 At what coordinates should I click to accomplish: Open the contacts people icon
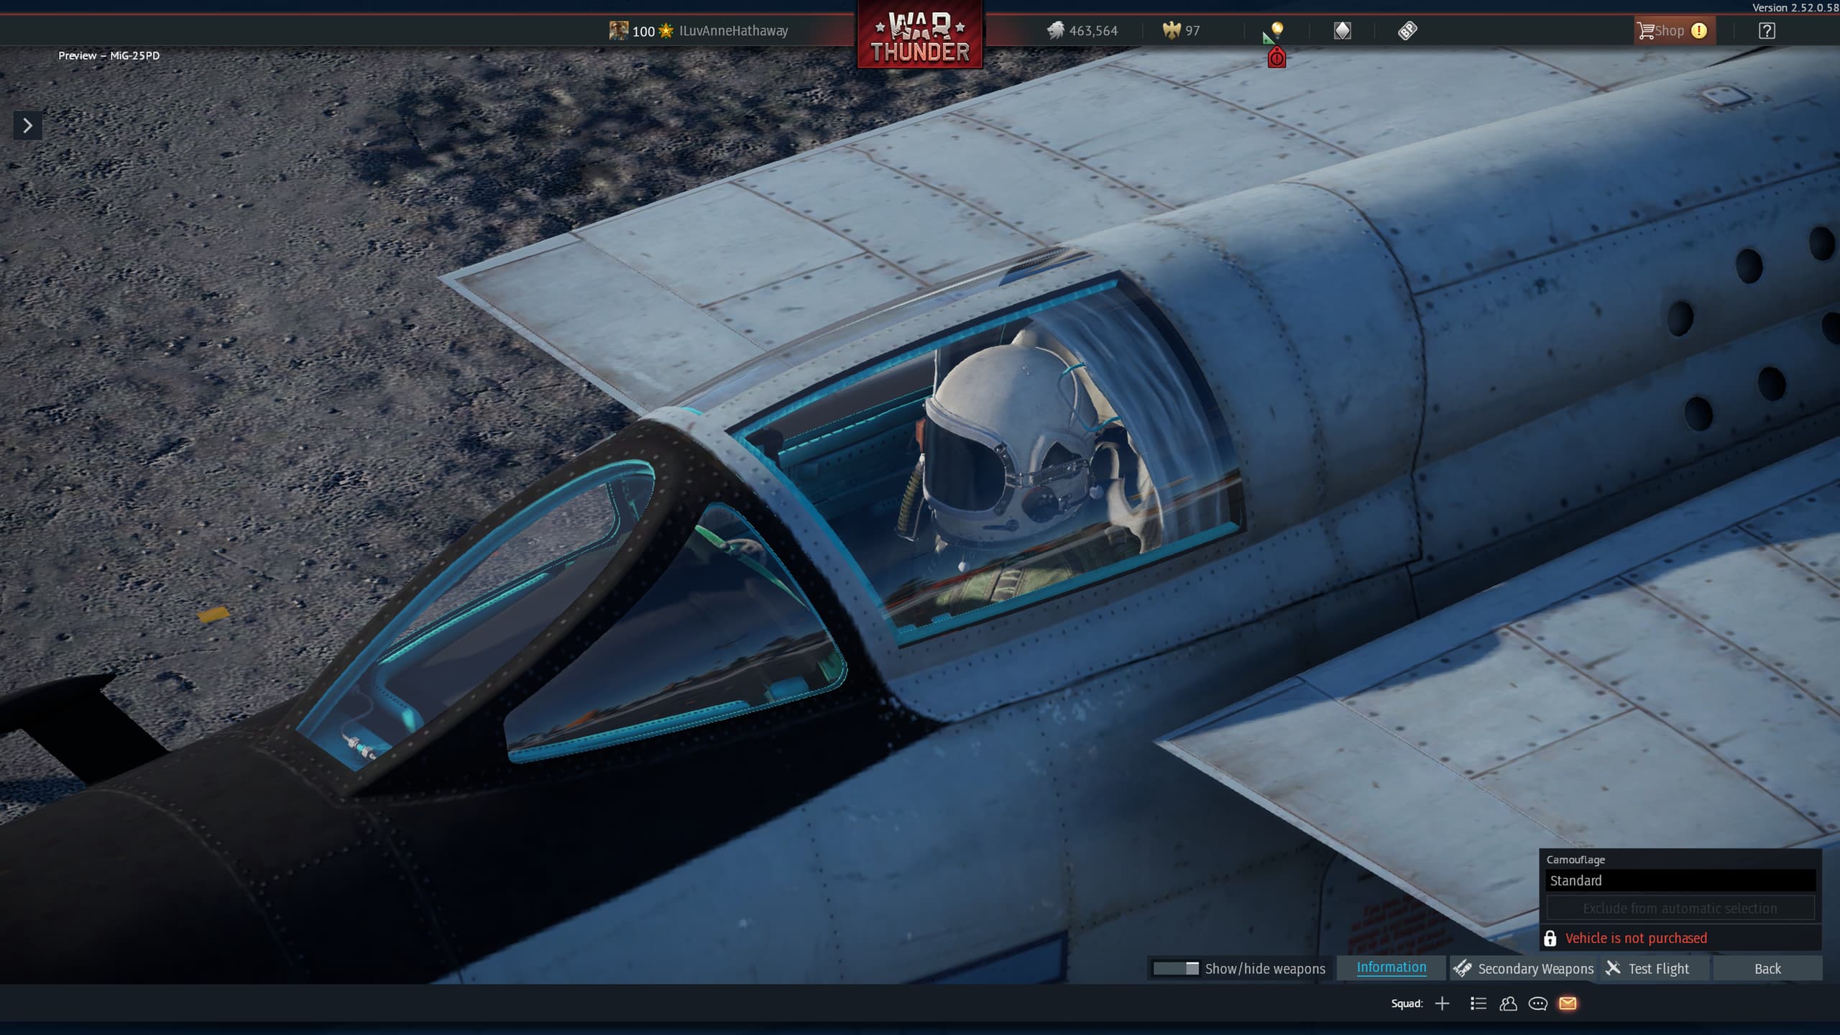pos(1508,1003)
